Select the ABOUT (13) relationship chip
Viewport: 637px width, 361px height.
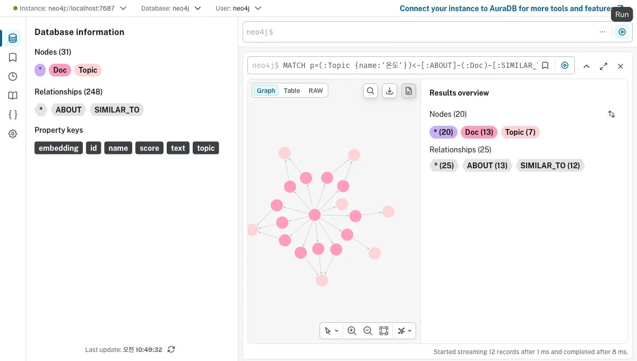click(x=487, y=166)
